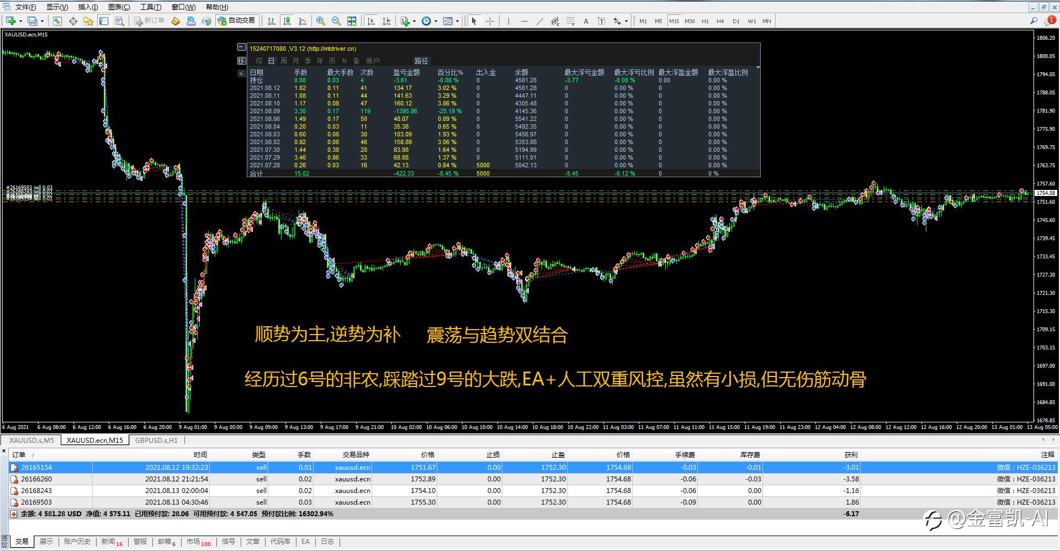Screen dimensions: 1060x551
Task: Open the chart profiles icon
Action: (x=33, y=21)
